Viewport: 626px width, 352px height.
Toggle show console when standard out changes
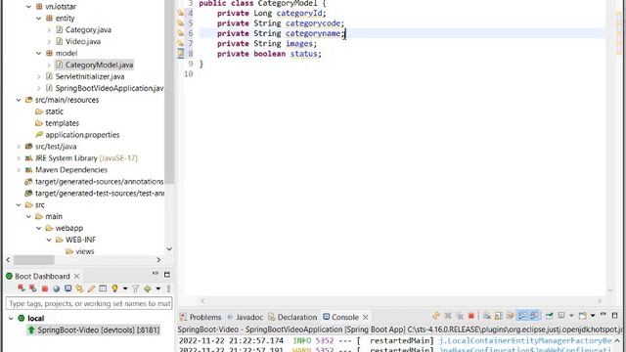pos(522,316)
